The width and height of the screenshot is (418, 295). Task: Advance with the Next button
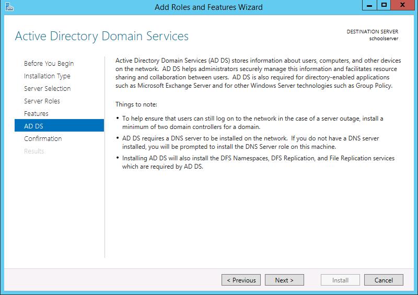click(x=284, y=280)
